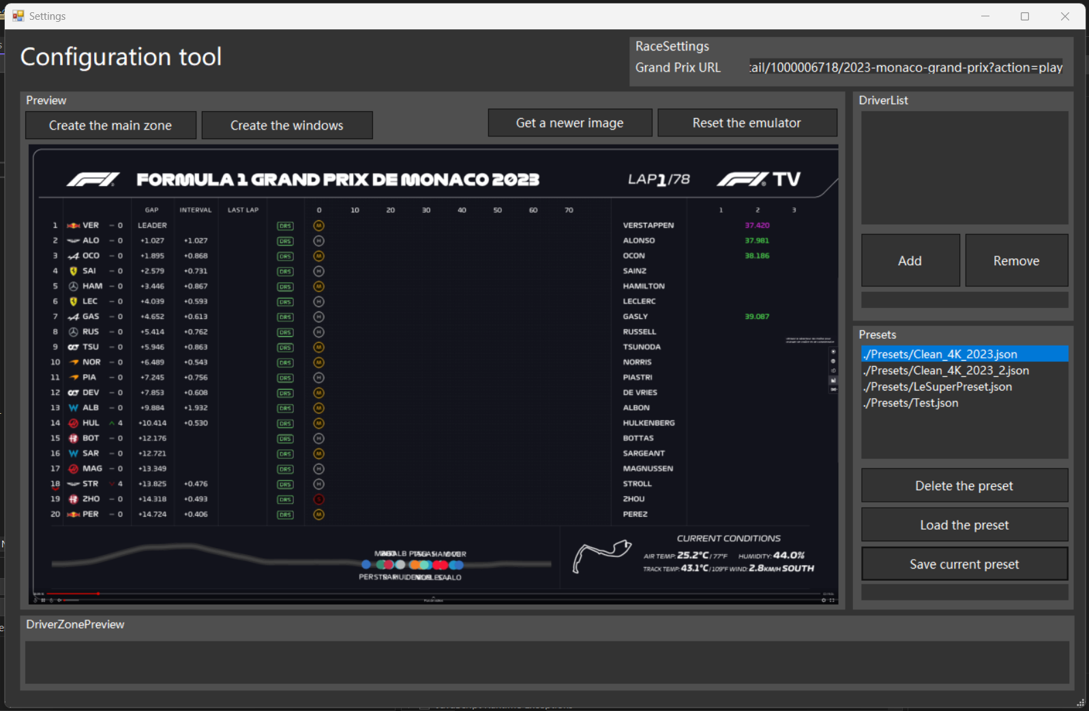
Task: Click the green position-gain arrow in HUL row
Action: coord(112,423)
